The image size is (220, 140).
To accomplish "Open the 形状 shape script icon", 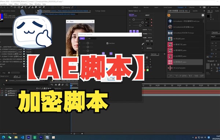I will (x=170, y=33).
